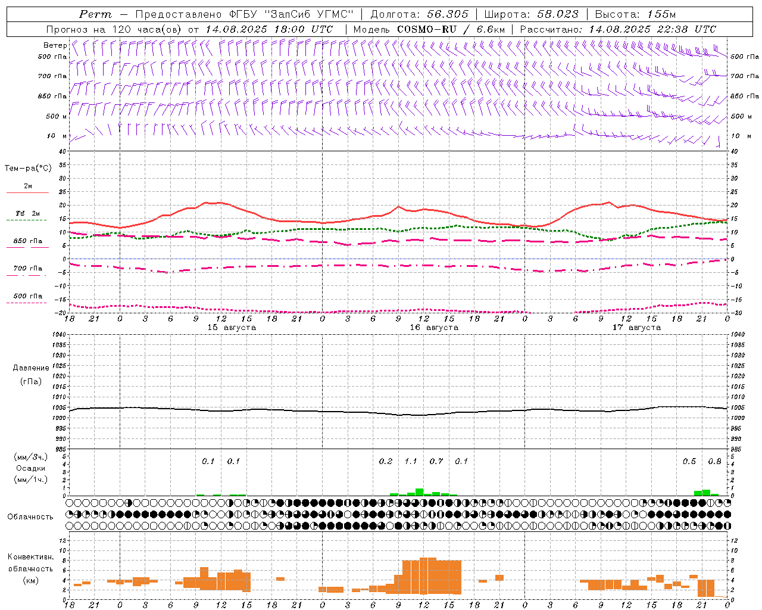Screen dimensions: 762x610
Task: Click the 'Td 2м' dew point legend label
Action: click(27, 213)
